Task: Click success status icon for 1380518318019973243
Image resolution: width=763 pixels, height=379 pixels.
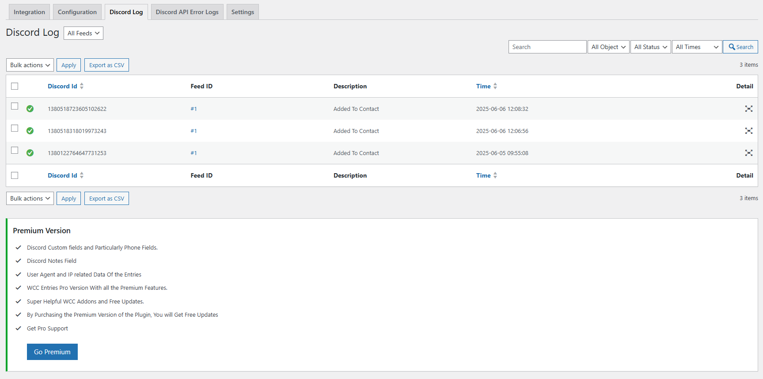Action: click(30, 131)
